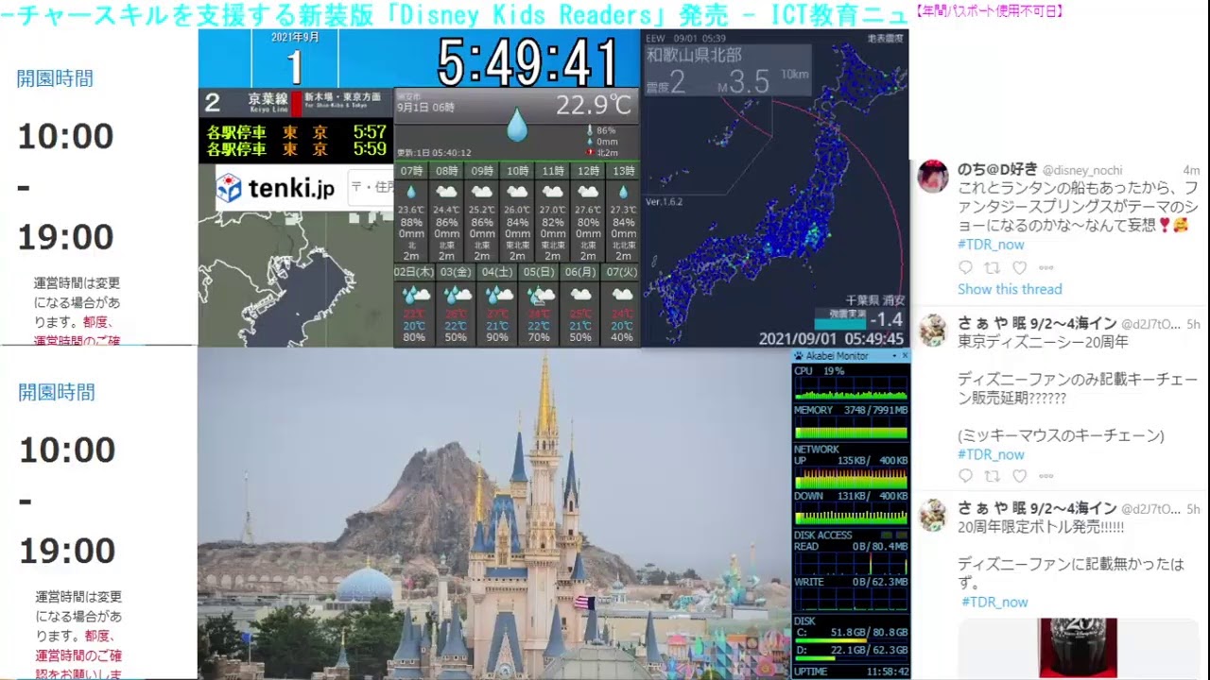Click the 更新:1日 05:40:12 update time

(x=434, y=153)
